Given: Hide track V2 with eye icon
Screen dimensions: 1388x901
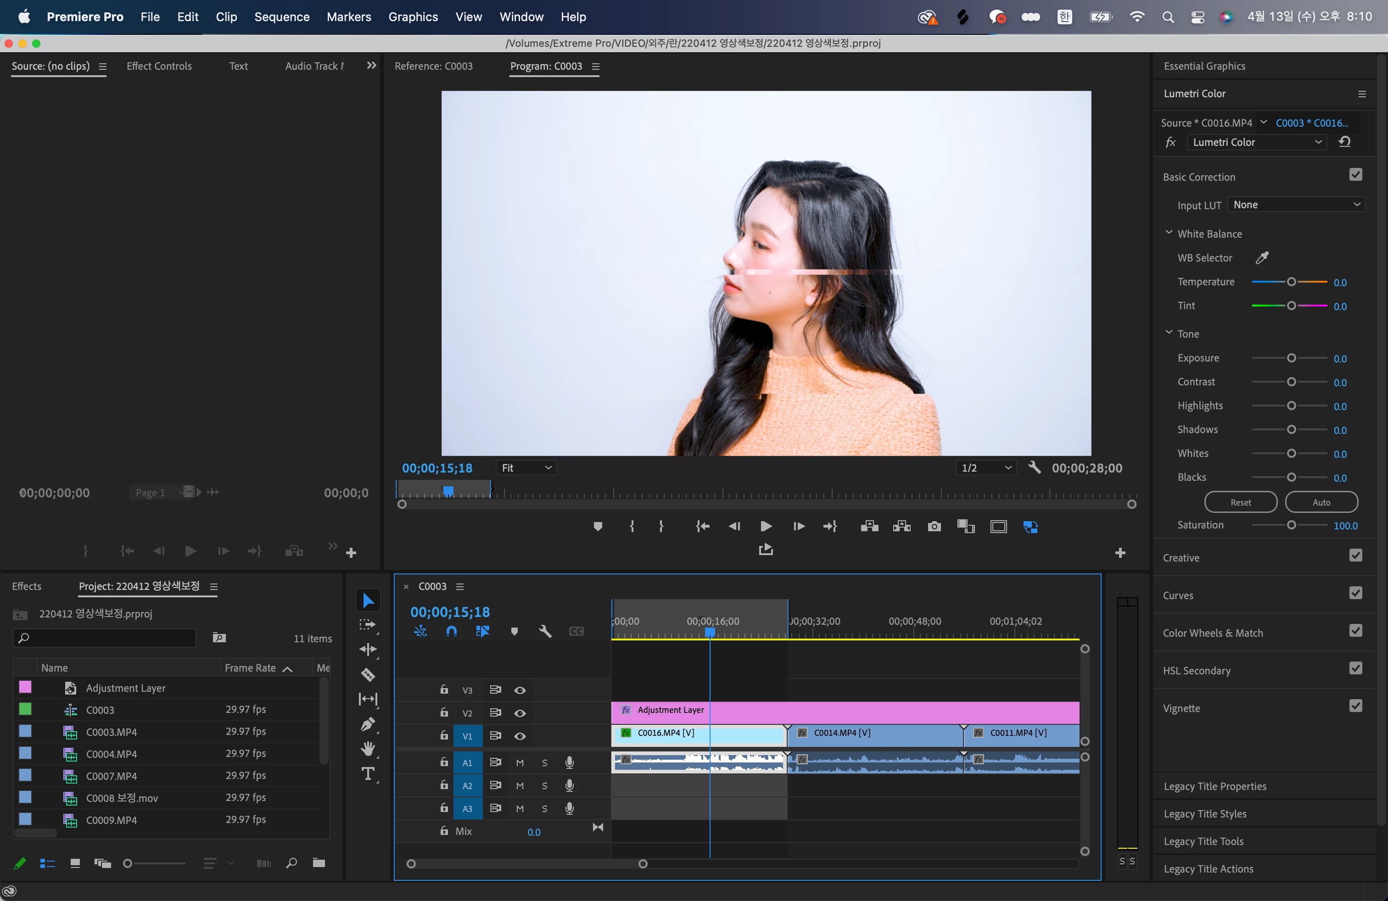Looking at the screenshot, I should (x=520, y=713).
